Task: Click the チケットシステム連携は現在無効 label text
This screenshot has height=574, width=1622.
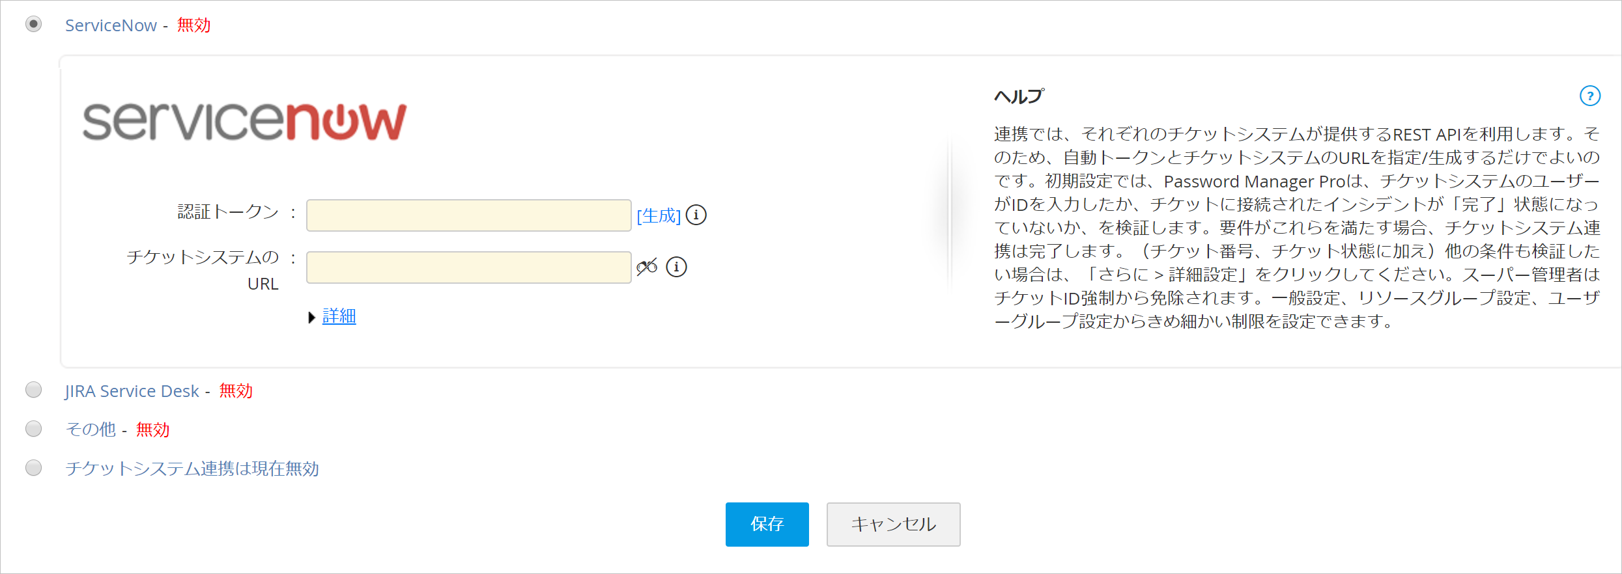Action: tap(192, 469)
